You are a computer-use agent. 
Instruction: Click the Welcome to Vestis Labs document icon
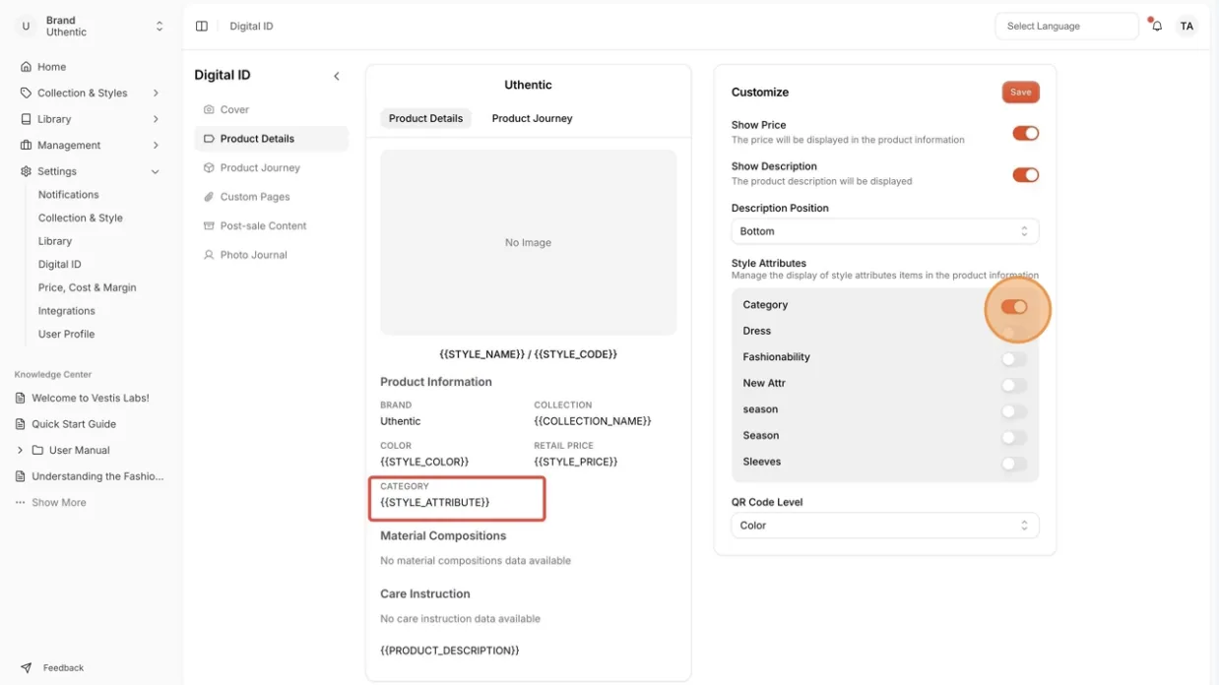pyautogui.click(x=21, y=399)
